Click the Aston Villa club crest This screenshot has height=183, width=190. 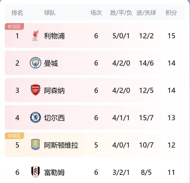(x=35, y=145)
